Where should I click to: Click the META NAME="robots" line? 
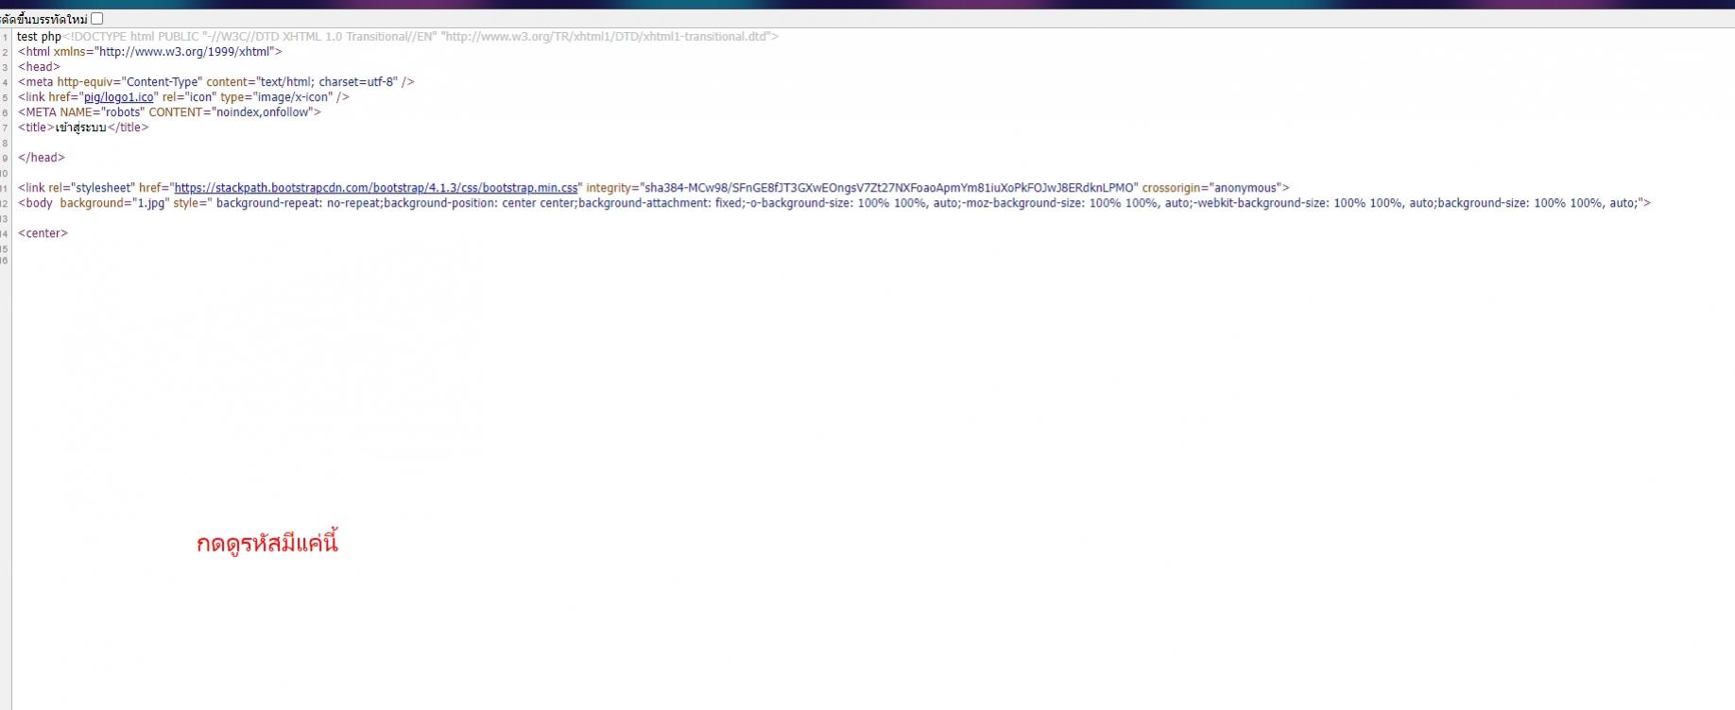pos(169,112)
